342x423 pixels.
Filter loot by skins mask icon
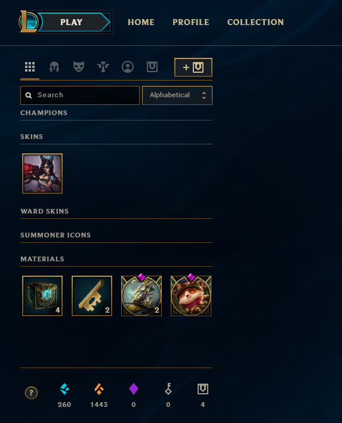pos(79,67)
